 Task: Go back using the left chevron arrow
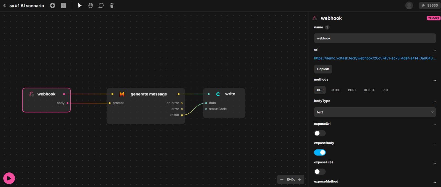pos(5,6)
